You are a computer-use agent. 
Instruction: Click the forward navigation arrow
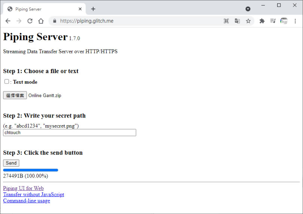19,21
